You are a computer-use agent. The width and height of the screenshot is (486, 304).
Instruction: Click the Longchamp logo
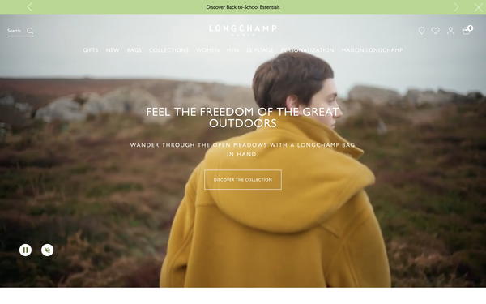pyautogui.click(x=243, y=30)
